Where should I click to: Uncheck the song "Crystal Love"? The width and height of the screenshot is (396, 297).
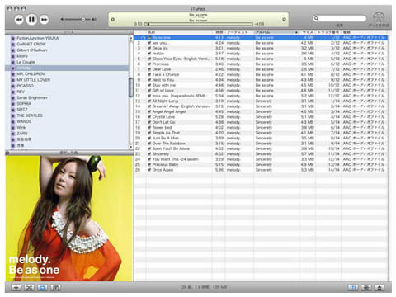(x=149, y=117)
